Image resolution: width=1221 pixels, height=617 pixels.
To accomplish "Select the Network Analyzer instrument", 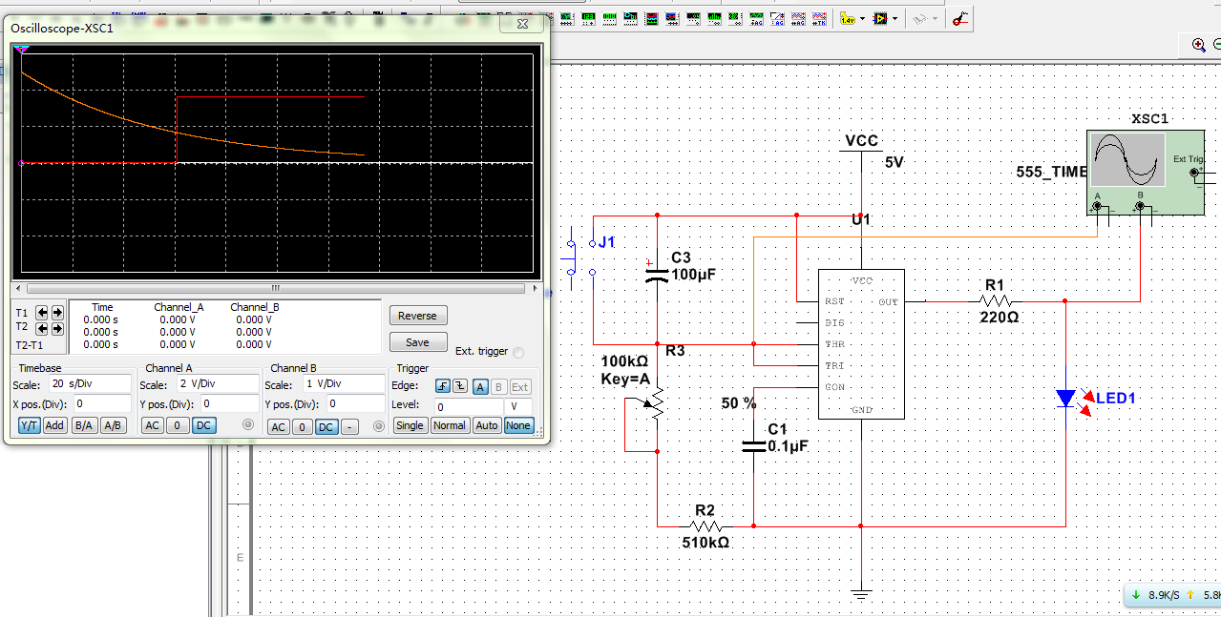I will click(735, 18).
